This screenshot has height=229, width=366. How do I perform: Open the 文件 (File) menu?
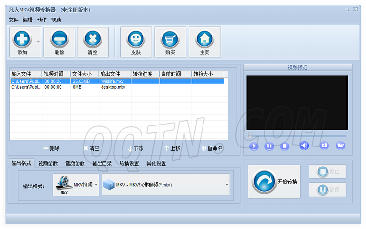[13, 20]
